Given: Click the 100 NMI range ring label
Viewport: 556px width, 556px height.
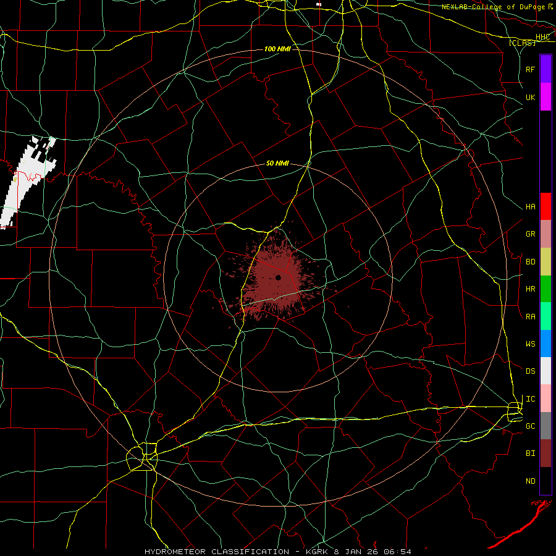Looking at the screenshot, I should point(277,49).
